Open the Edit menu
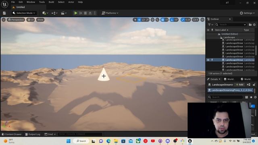 (x=21, y=2)
